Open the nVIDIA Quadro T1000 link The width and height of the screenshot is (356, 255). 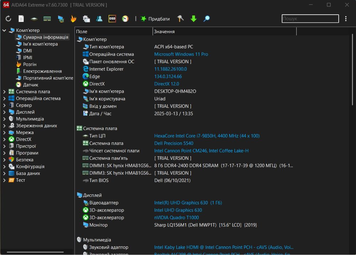click(x=177, y=218)
